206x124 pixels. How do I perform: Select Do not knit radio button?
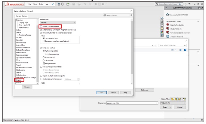44,60
